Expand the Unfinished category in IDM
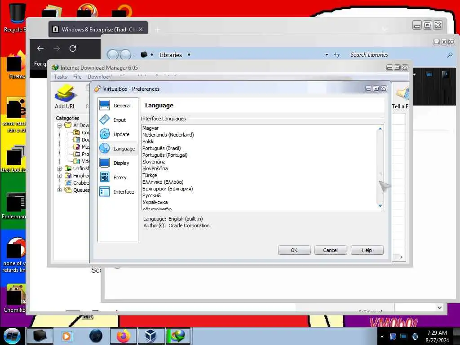This screenshot has width=460, height=345. coord(60,168)
